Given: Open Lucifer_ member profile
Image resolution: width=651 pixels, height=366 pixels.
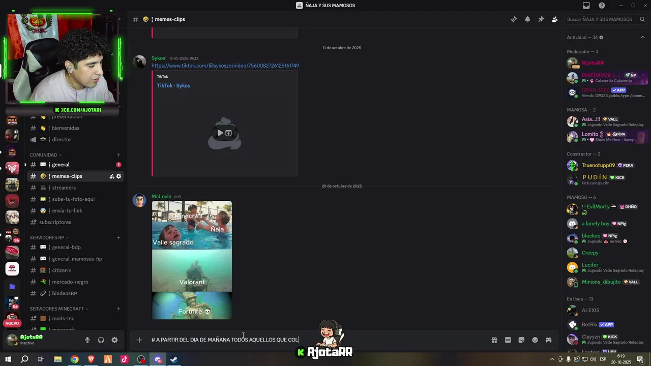Looking at the screenshot, I should tap(606, 267).
